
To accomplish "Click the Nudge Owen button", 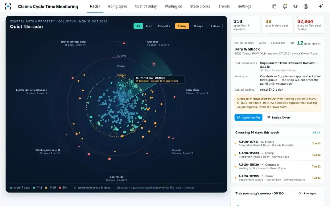I will 278,118.
